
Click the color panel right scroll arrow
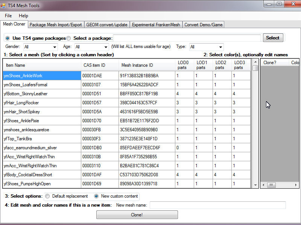tap(296, 185)
